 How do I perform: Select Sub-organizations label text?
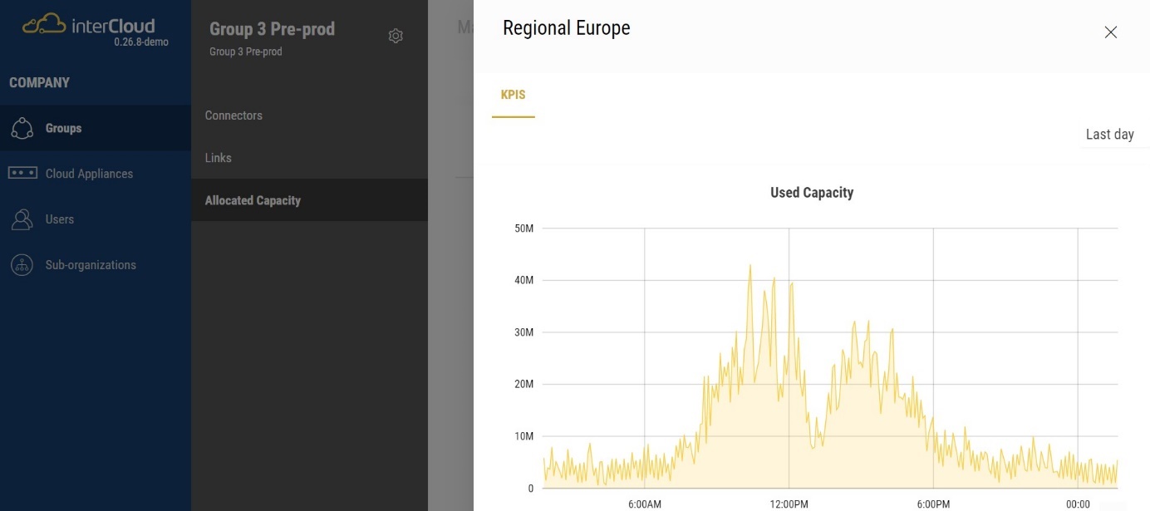tap(91, 265)
